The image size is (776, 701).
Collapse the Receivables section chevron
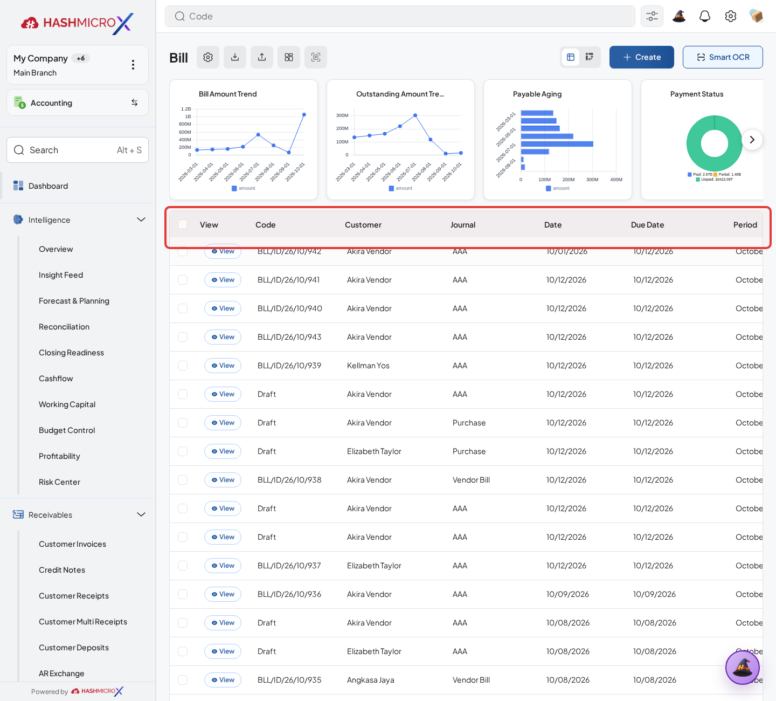click(x=141, y=514)
